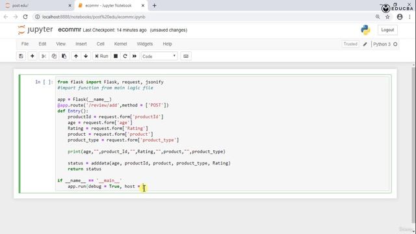Click the 'return status' line

pyautogui.click(x=84, y=169)
